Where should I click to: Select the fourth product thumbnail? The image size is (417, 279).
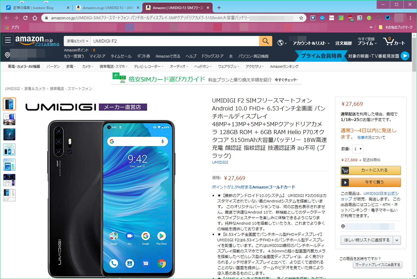point(9,149)
